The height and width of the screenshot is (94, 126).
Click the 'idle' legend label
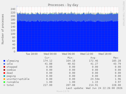pyautogui.click(x=10, y=64)
